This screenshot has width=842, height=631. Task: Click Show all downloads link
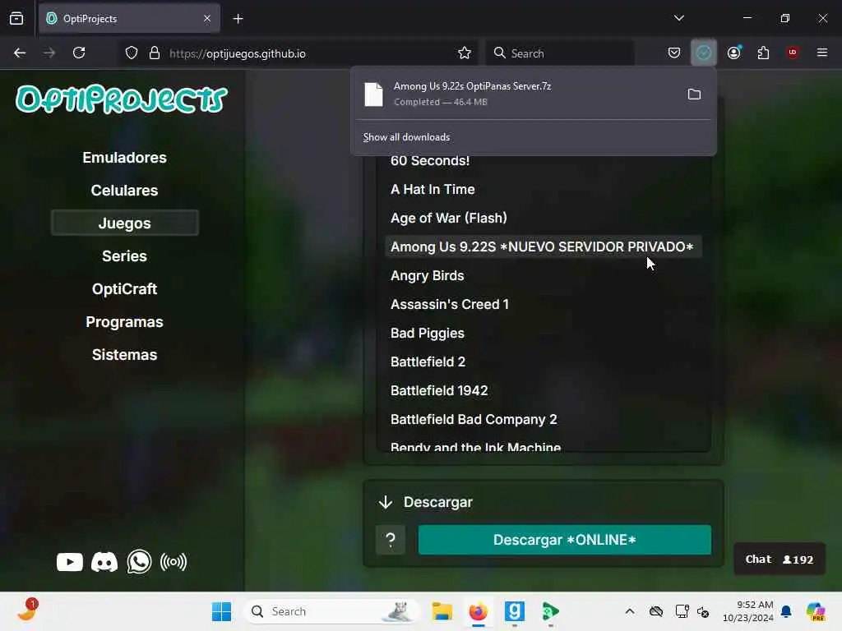[406, 137]
